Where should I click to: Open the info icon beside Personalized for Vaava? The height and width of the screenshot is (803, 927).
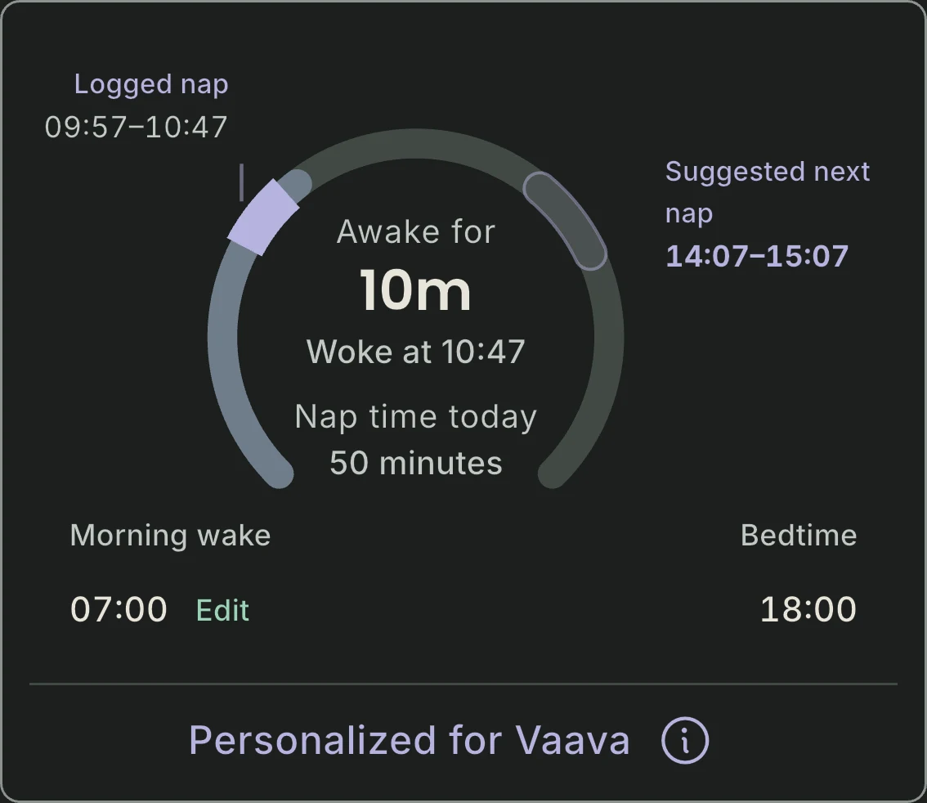point(684,740)
